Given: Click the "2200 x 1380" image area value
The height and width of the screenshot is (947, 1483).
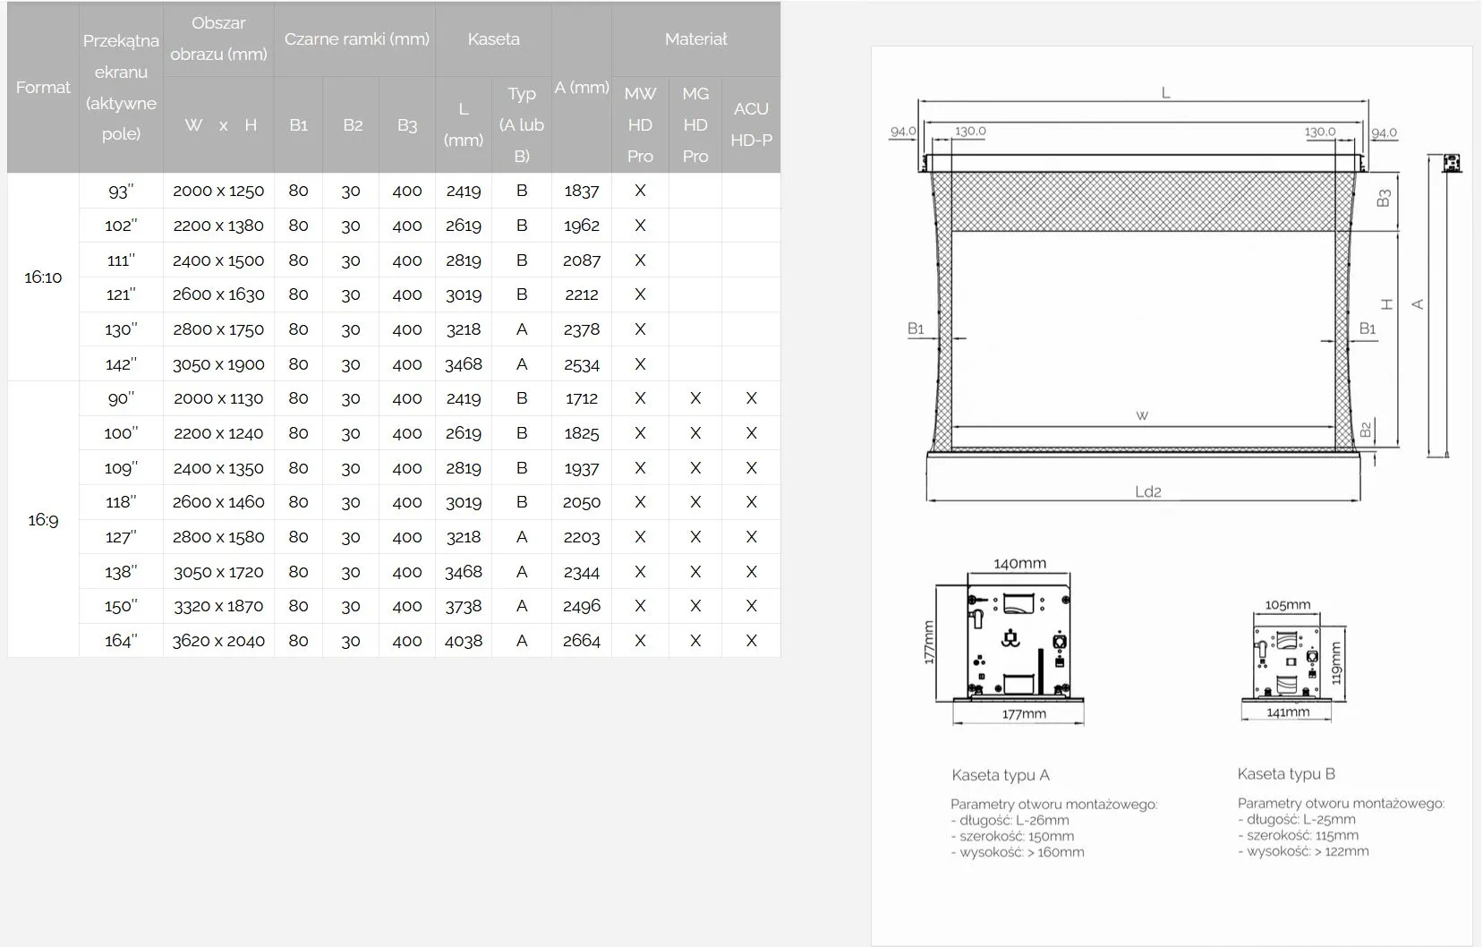Looking at the screenshot, I should pos(218,226).
